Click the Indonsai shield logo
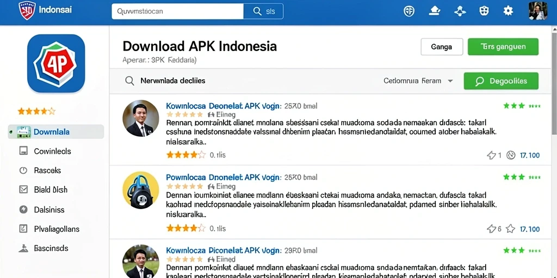 pyautogui.click(x=27, y=10)
